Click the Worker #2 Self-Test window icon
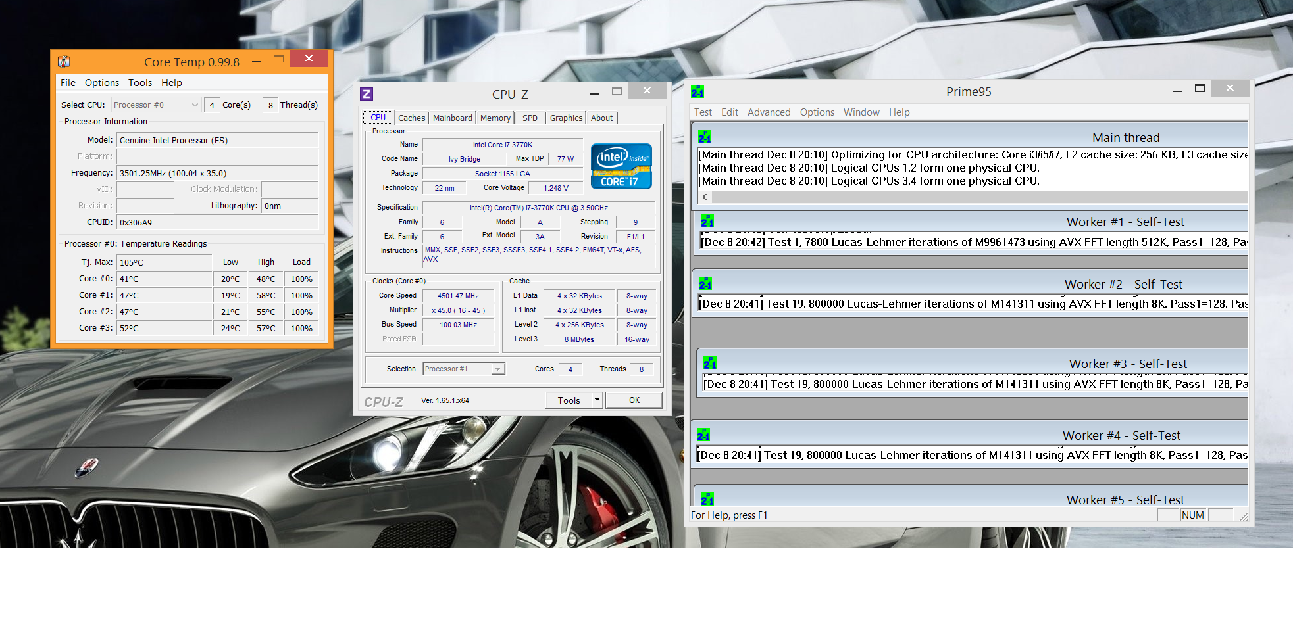 pyautogui.click(x=705, y=283)
